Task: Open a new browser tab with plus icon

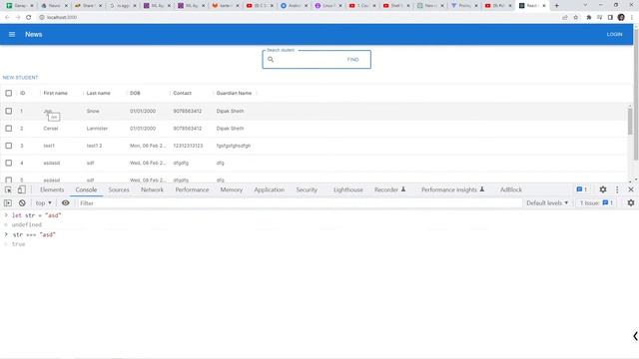Action: click(557, 6)
